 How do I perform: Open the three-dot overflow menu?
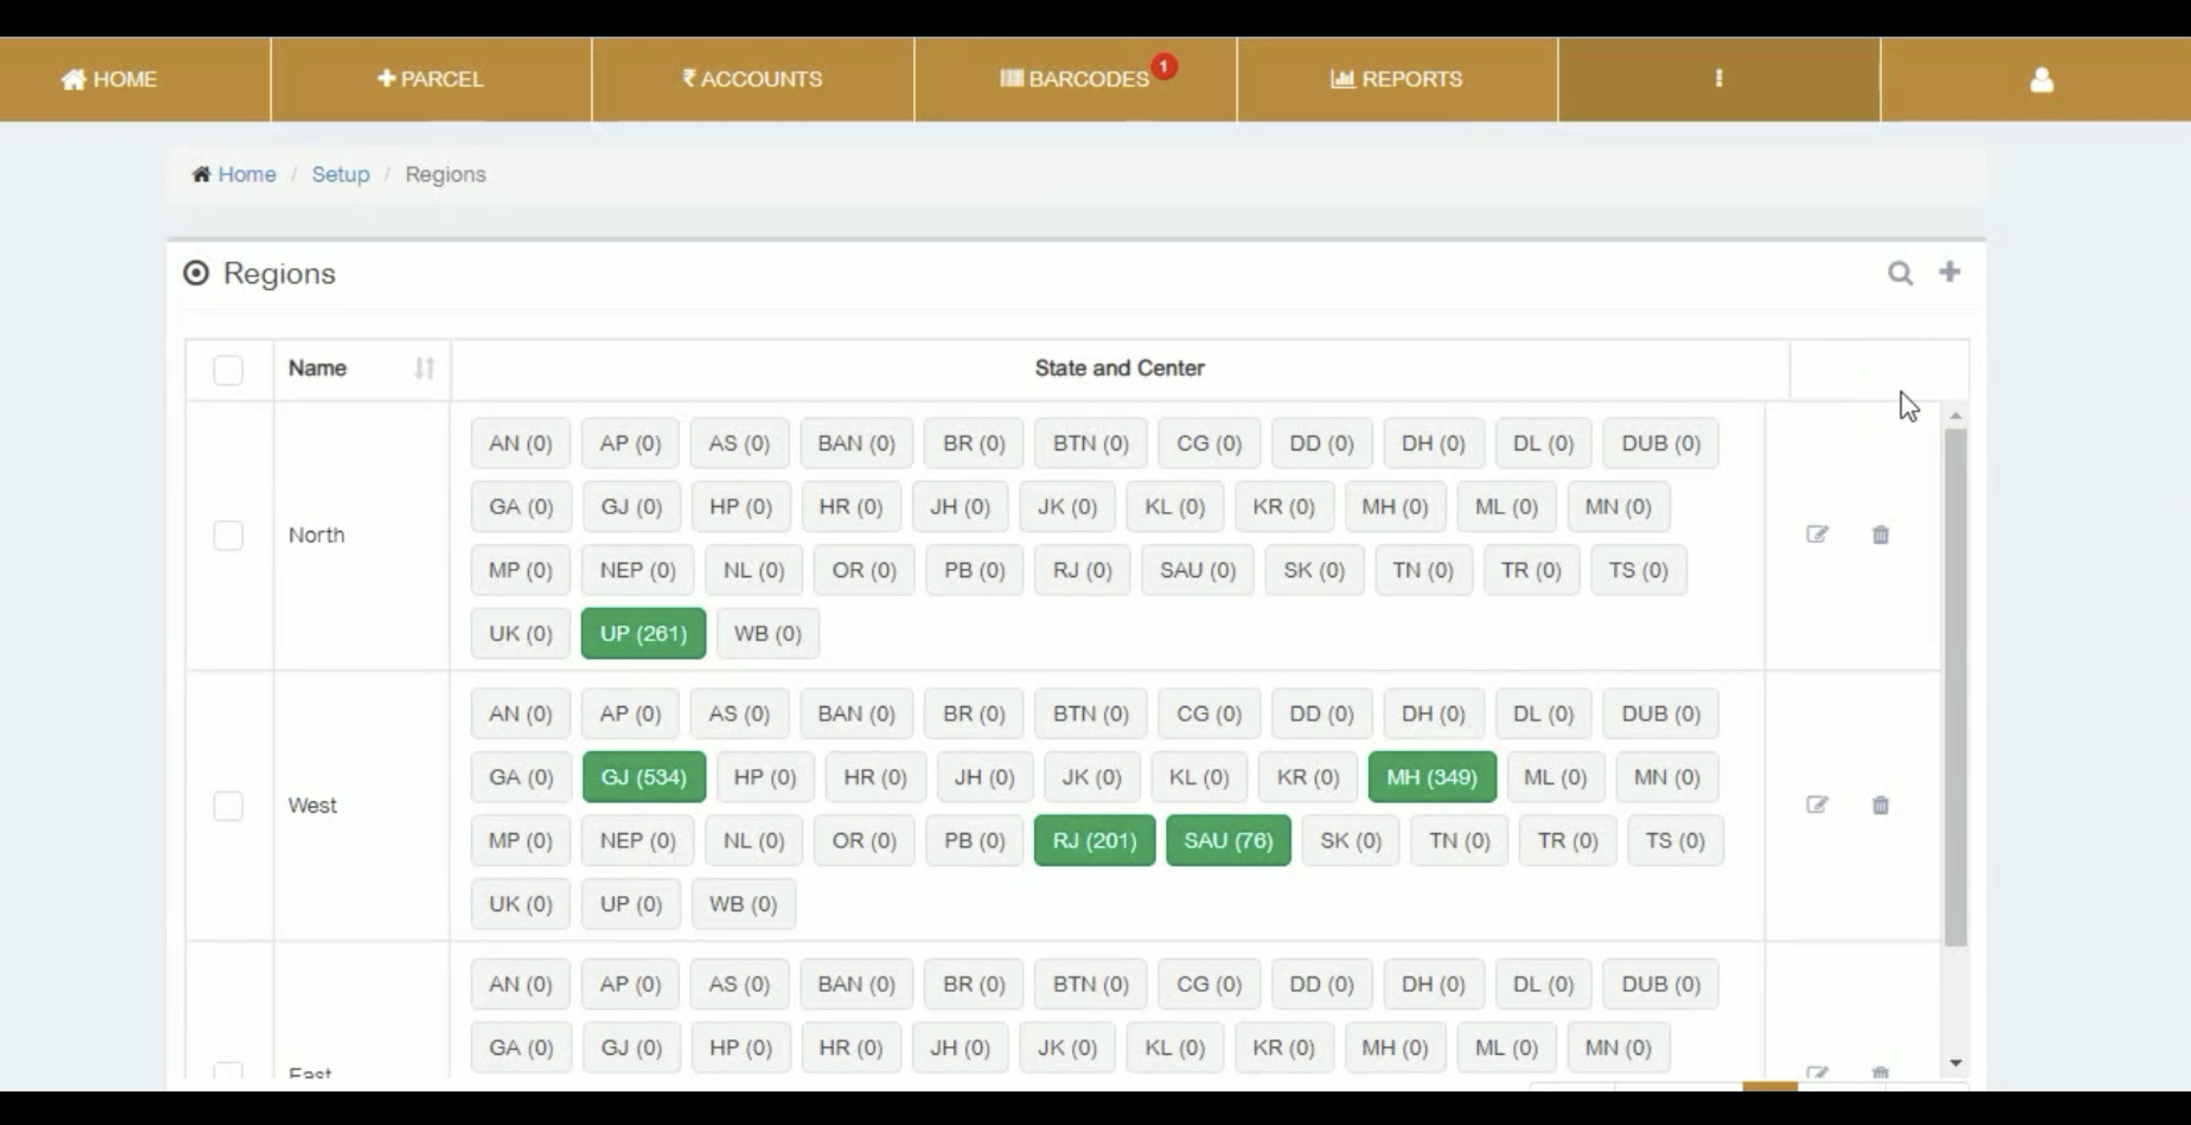(1719, 79)
